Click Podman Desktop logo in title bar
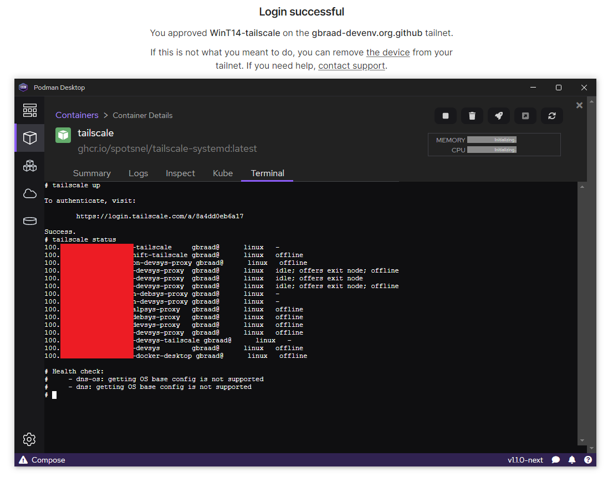Screen dimensions: 608x477 (23, 87)
